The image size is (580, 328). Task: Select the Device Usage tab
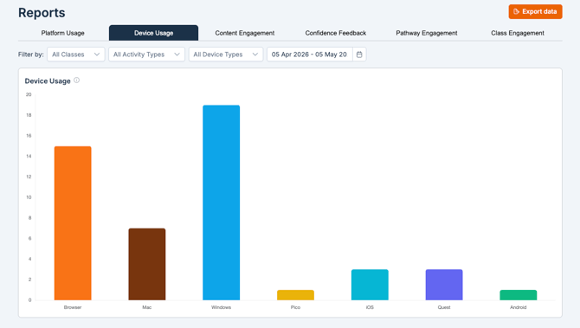pos(153,33)
